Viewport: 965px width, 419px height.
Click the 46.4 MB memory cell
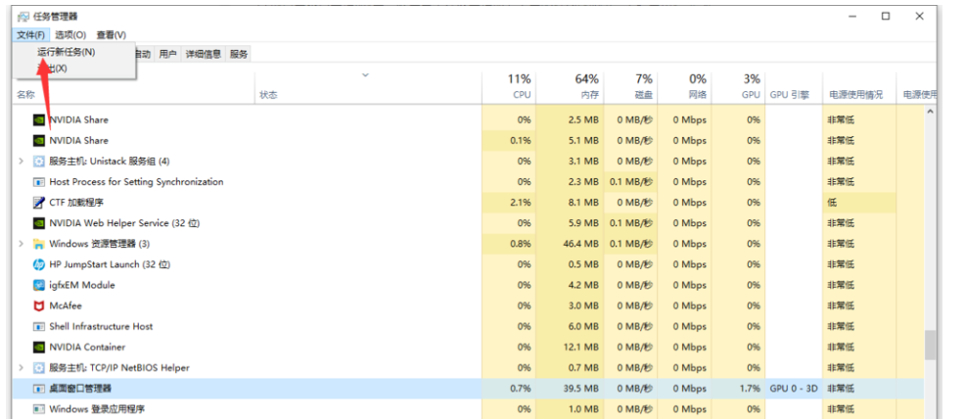[x=570, y=245]
